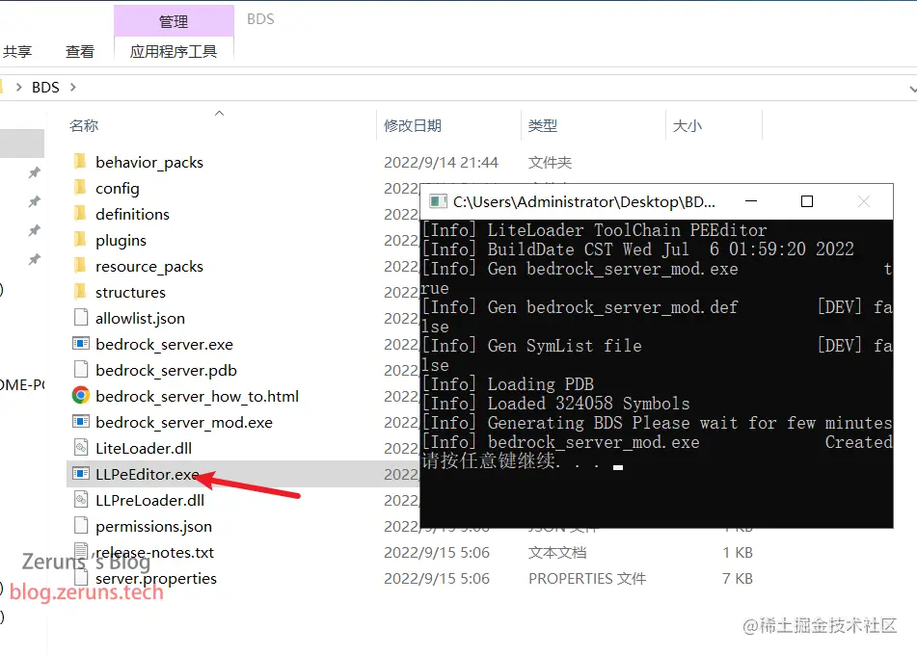Click the 文本文档 type of release-notes.txt
The image size is (917, 655).
coord(557,552)
